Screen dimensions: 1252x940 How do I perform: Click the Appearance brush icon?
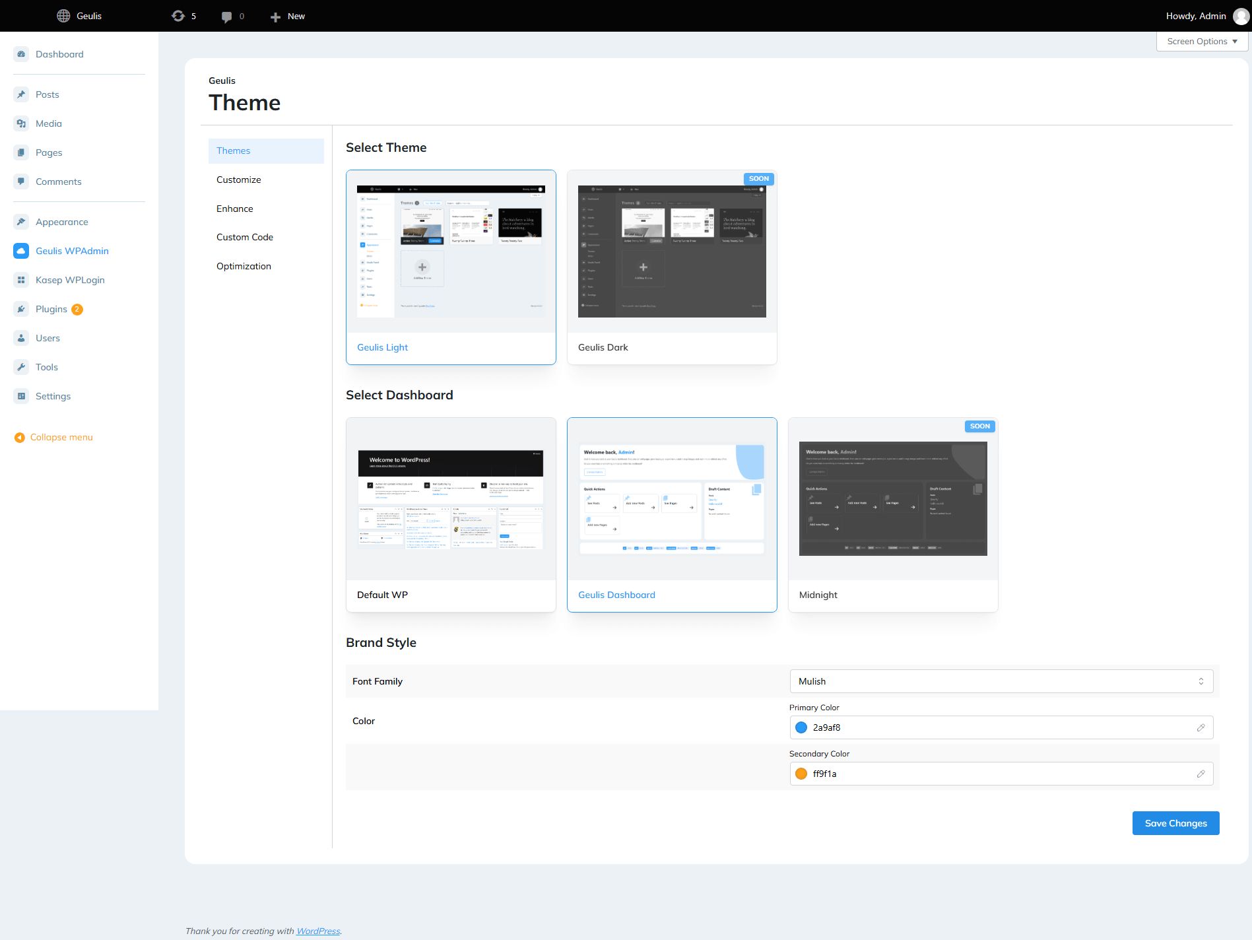click(x=21, y=222)
